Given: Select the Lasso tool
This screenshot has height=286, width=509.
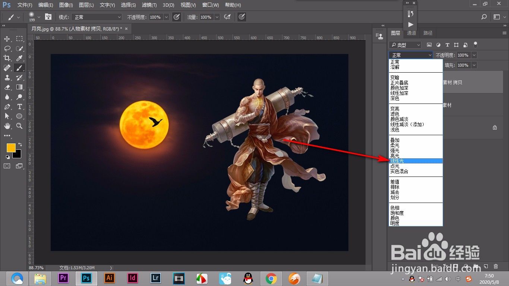Looking at the screenshot, I should point(7,48).
